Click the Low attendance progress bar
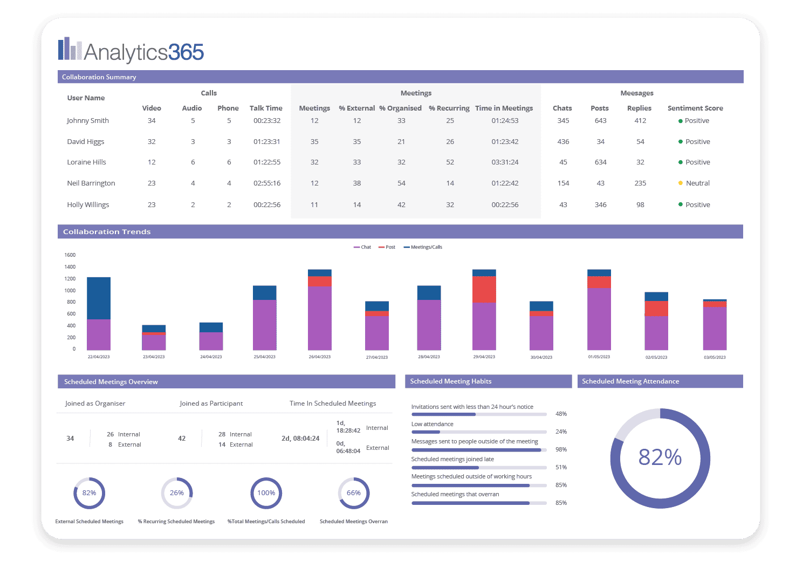The image size is (796, 568). [479, 432]
